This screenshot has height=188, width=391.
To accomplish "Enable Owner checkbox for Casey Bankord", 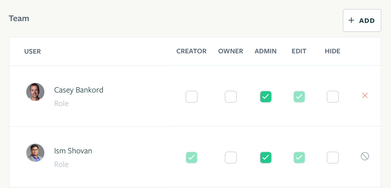I will pos(231,97).
